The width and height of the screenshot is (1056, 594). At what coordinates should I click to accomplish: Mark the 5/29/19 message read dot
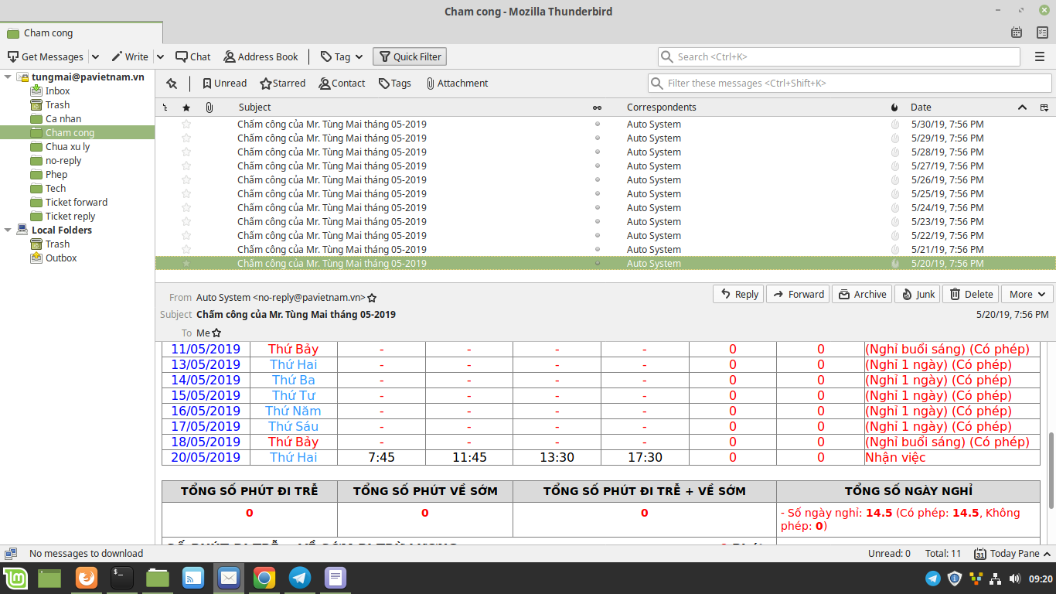point(597,138)
